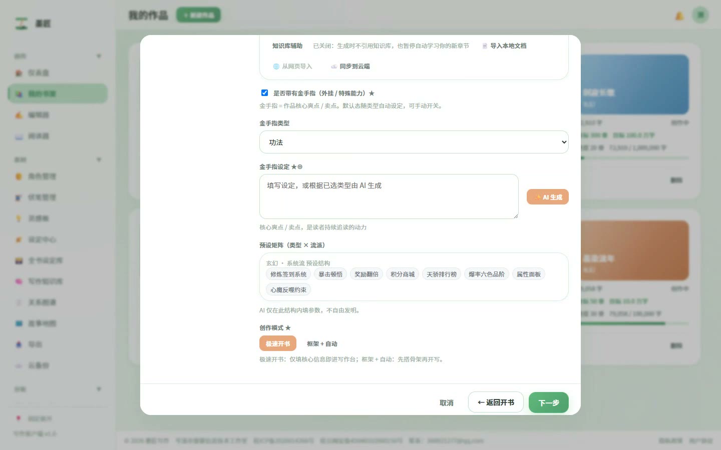Select the 修炼签到系统 preset chip
721x450 pixels.
tap(288, 274)
